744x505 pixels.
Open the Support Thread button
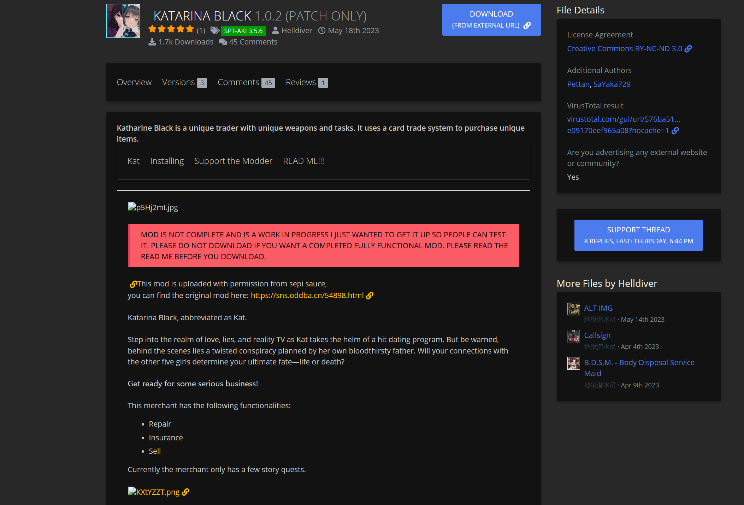coord(638,235)
